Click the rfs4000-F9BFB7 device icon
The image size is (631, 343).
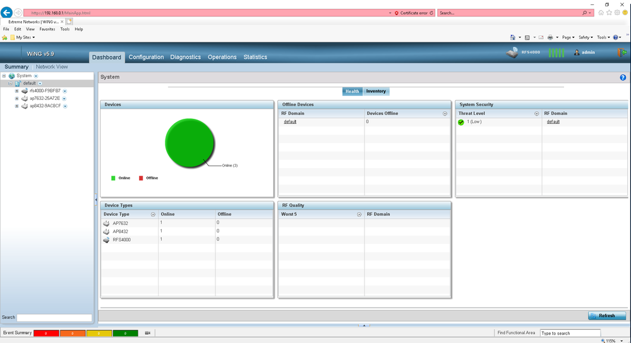25,91
